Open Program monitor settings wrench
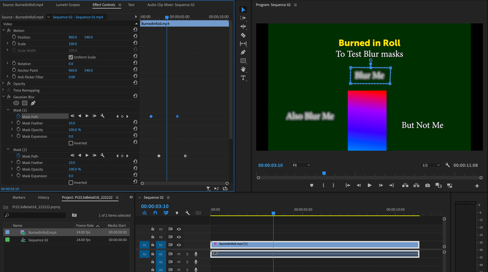Screen dimensions: 488x272 (x=447, y=165)
